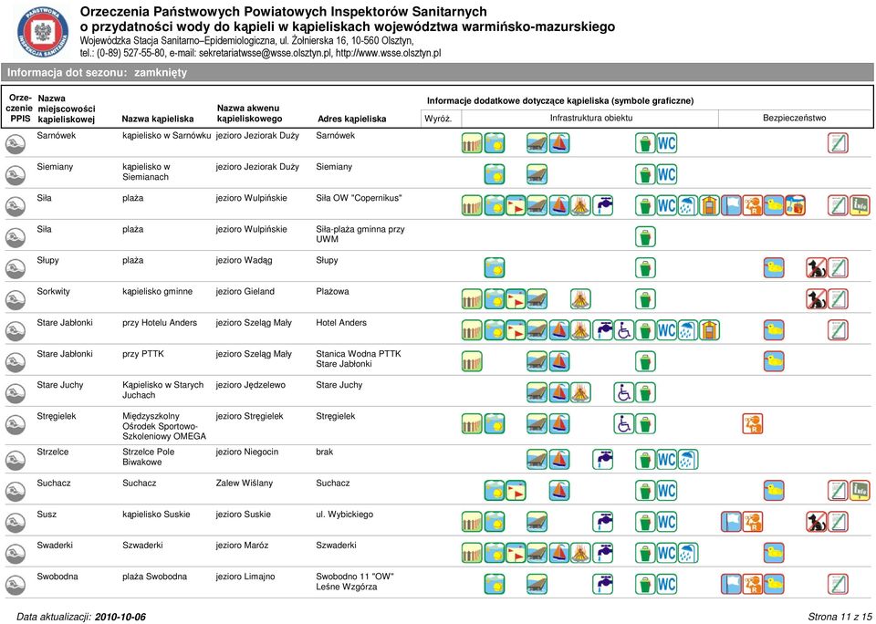Click the red flag icon in Sorkwity row
The height and width of the screenshot is (624, 876).
tap(516, 299)
